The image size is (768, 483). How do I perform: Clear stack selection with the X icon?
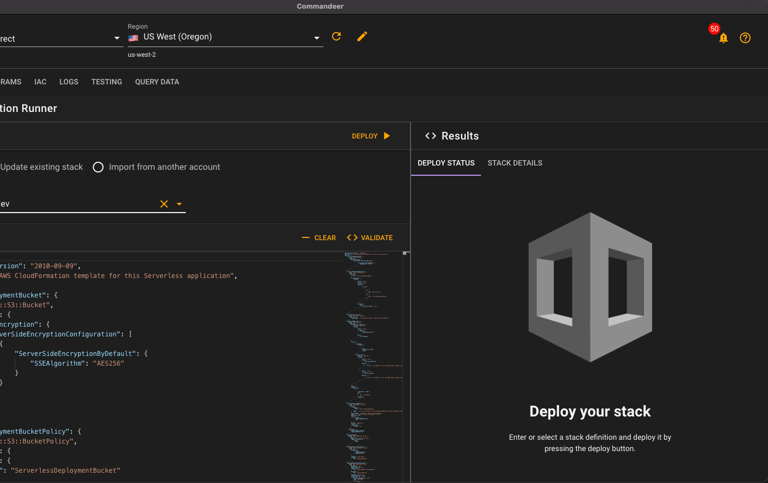(164, 204)
